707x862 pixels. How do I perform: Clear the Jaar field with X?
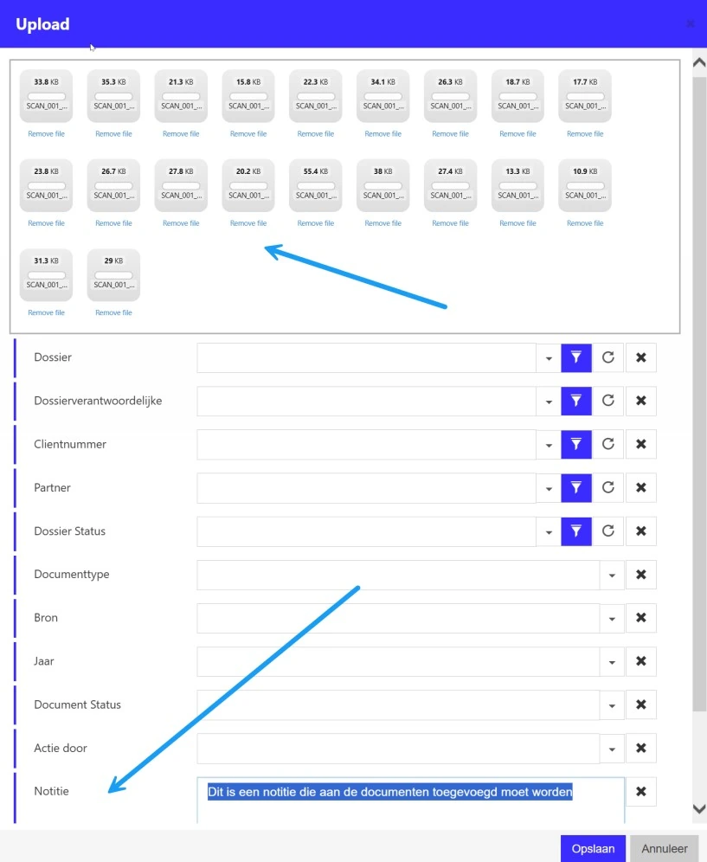click(x=641, y=661)
